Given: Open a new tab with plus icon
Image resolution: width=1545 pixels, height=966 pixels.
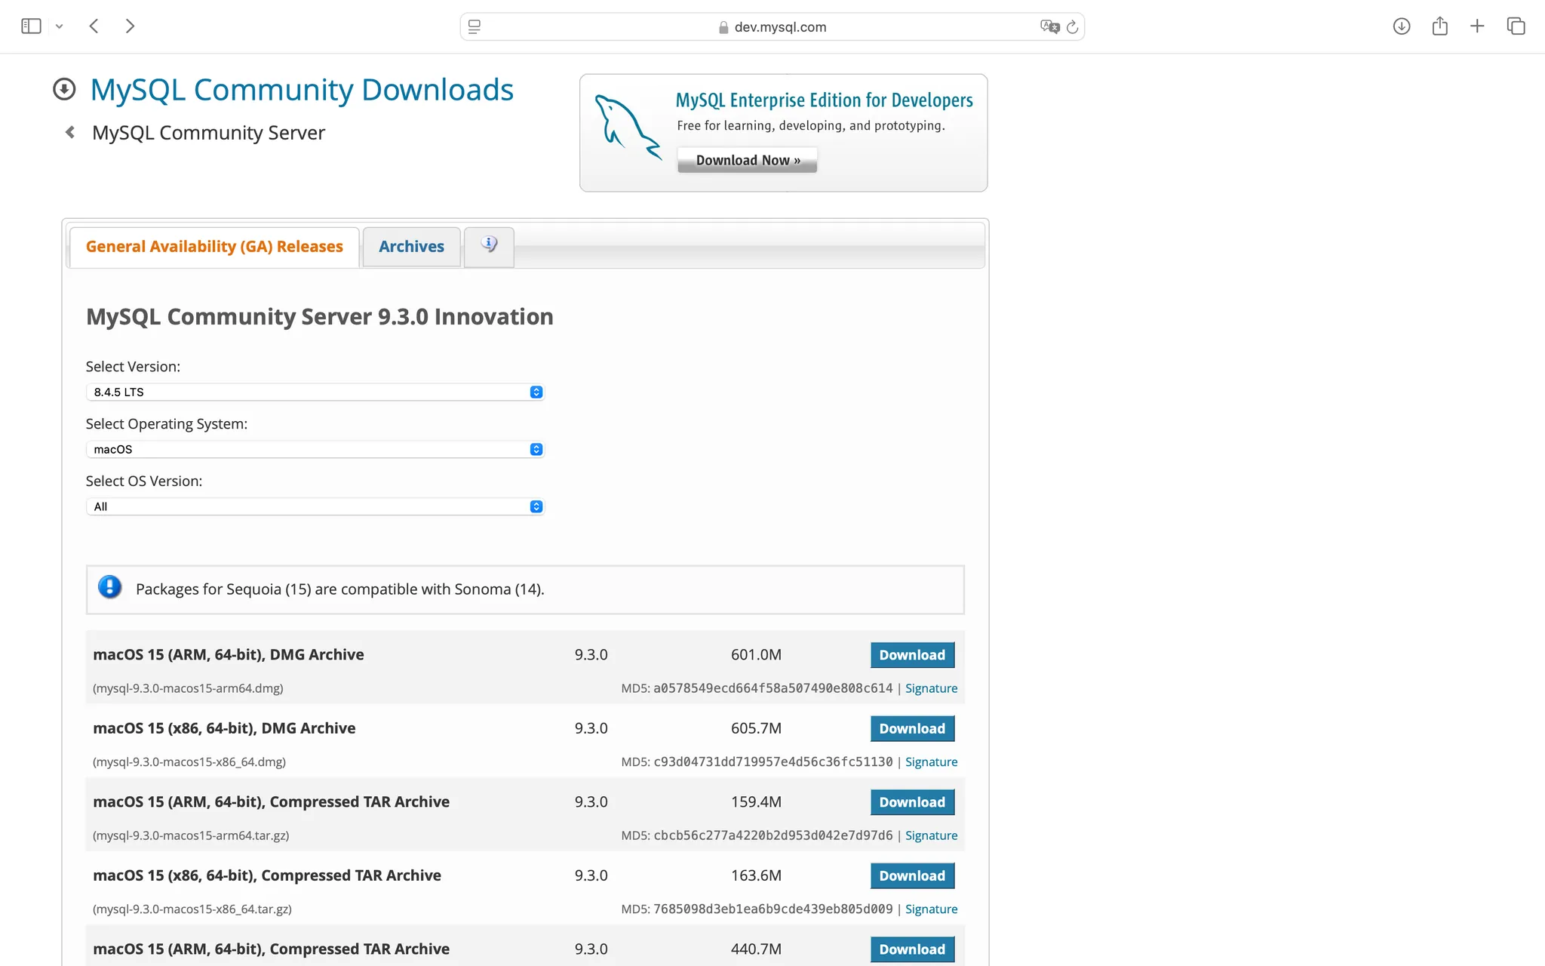Looking at the screenshot, I should pyautogui.click(x=1477, y=26).
